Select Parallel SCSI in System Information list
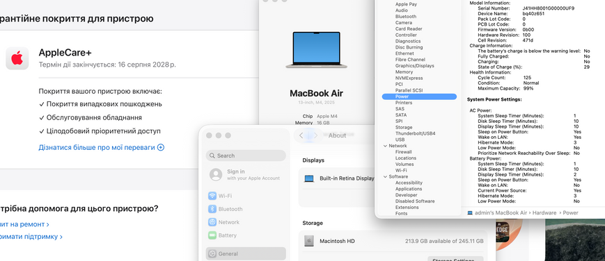This screenshot has width=605, height=261. [409, 90]
